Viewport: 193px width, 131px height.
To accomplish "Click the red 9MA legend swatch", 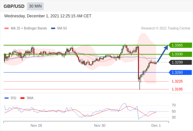I will coord(22,98).
